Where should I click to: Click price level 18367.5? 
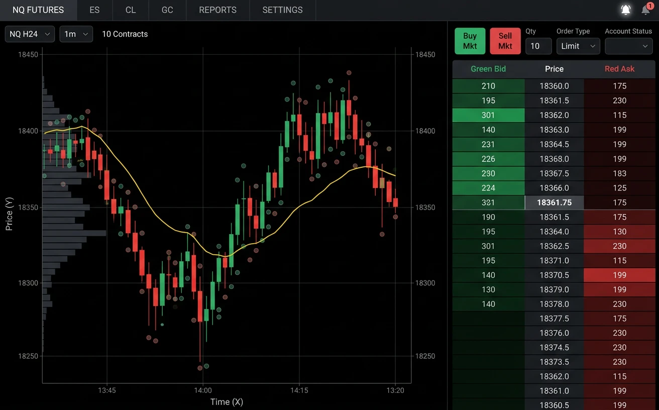click(x=554, y=173)
